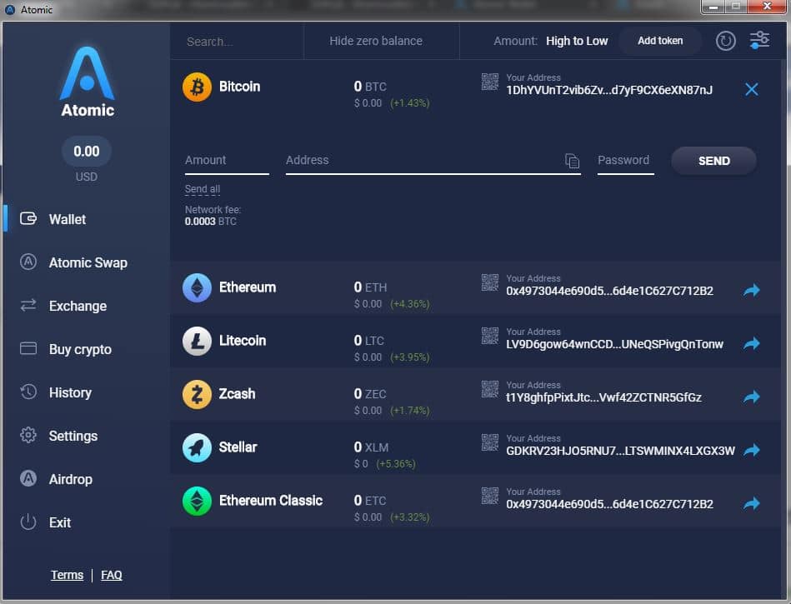Select Bitcoin address 1DhYVUnT2vib6Zv...d7yF9CX6eXN87nJ
791x604 pixels.
(609, 90)
